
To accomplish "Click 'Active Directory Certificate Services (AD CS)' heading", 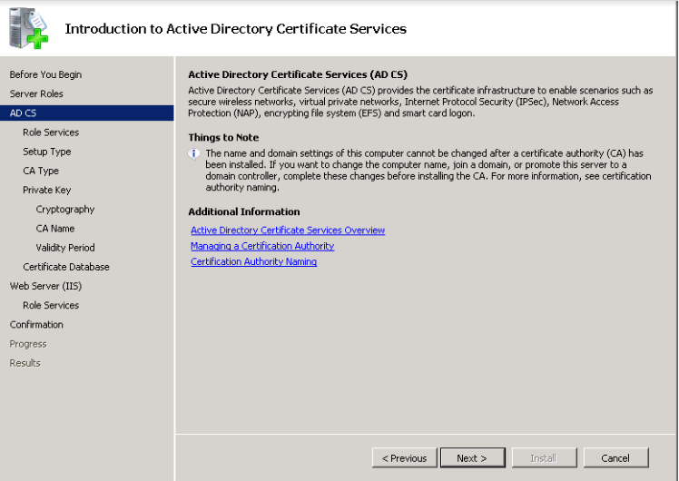I will (298, 74).
